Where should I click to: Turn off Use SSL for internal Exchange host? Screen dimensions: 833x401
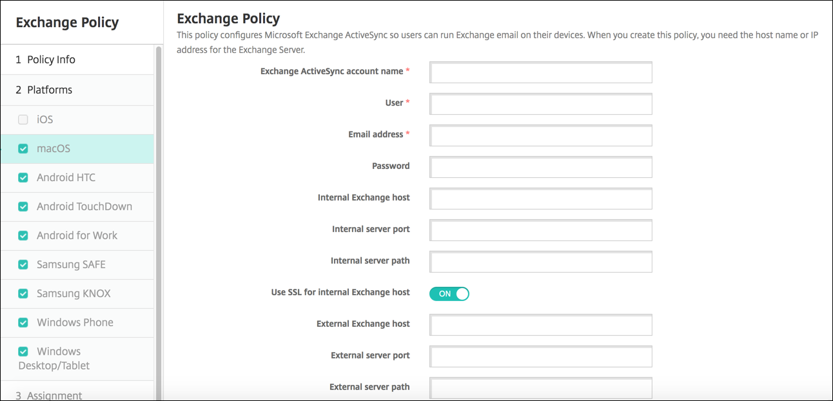(449, 294)
